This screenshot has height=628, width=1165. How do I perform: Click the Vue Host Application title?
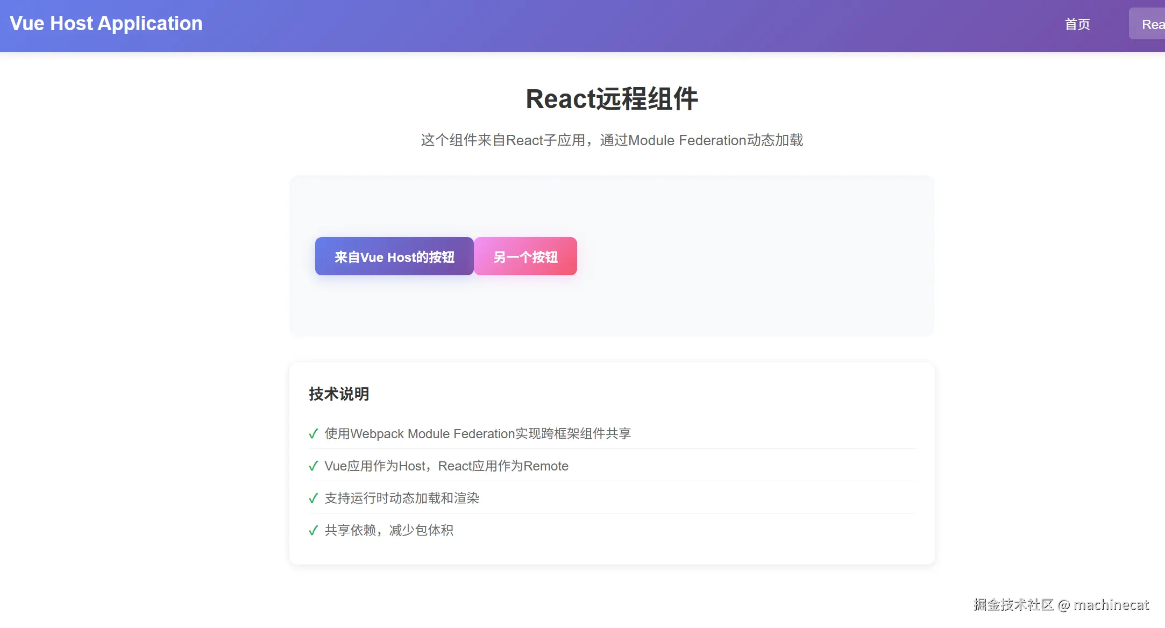(106, 24)
